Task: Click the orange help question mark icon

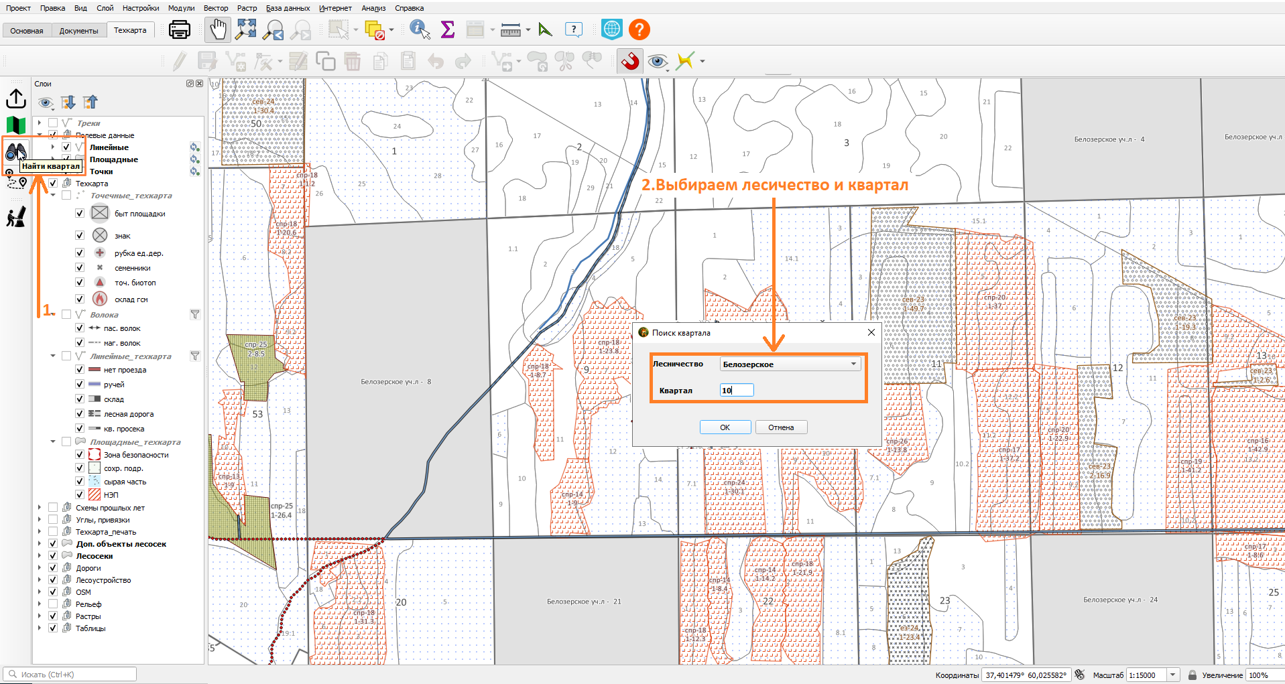Action: coord(639,29)
